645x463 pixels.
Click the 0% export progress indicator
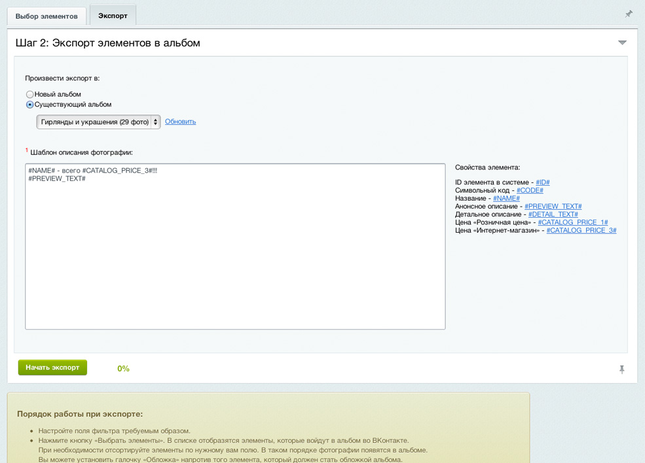click(123, 369)
